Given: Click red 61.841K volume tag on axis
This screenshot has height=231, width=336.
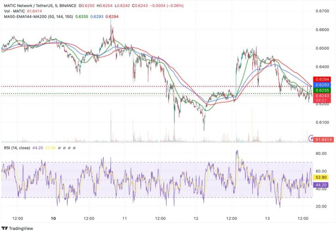Looking at the screenshot, I should point(324,140).
